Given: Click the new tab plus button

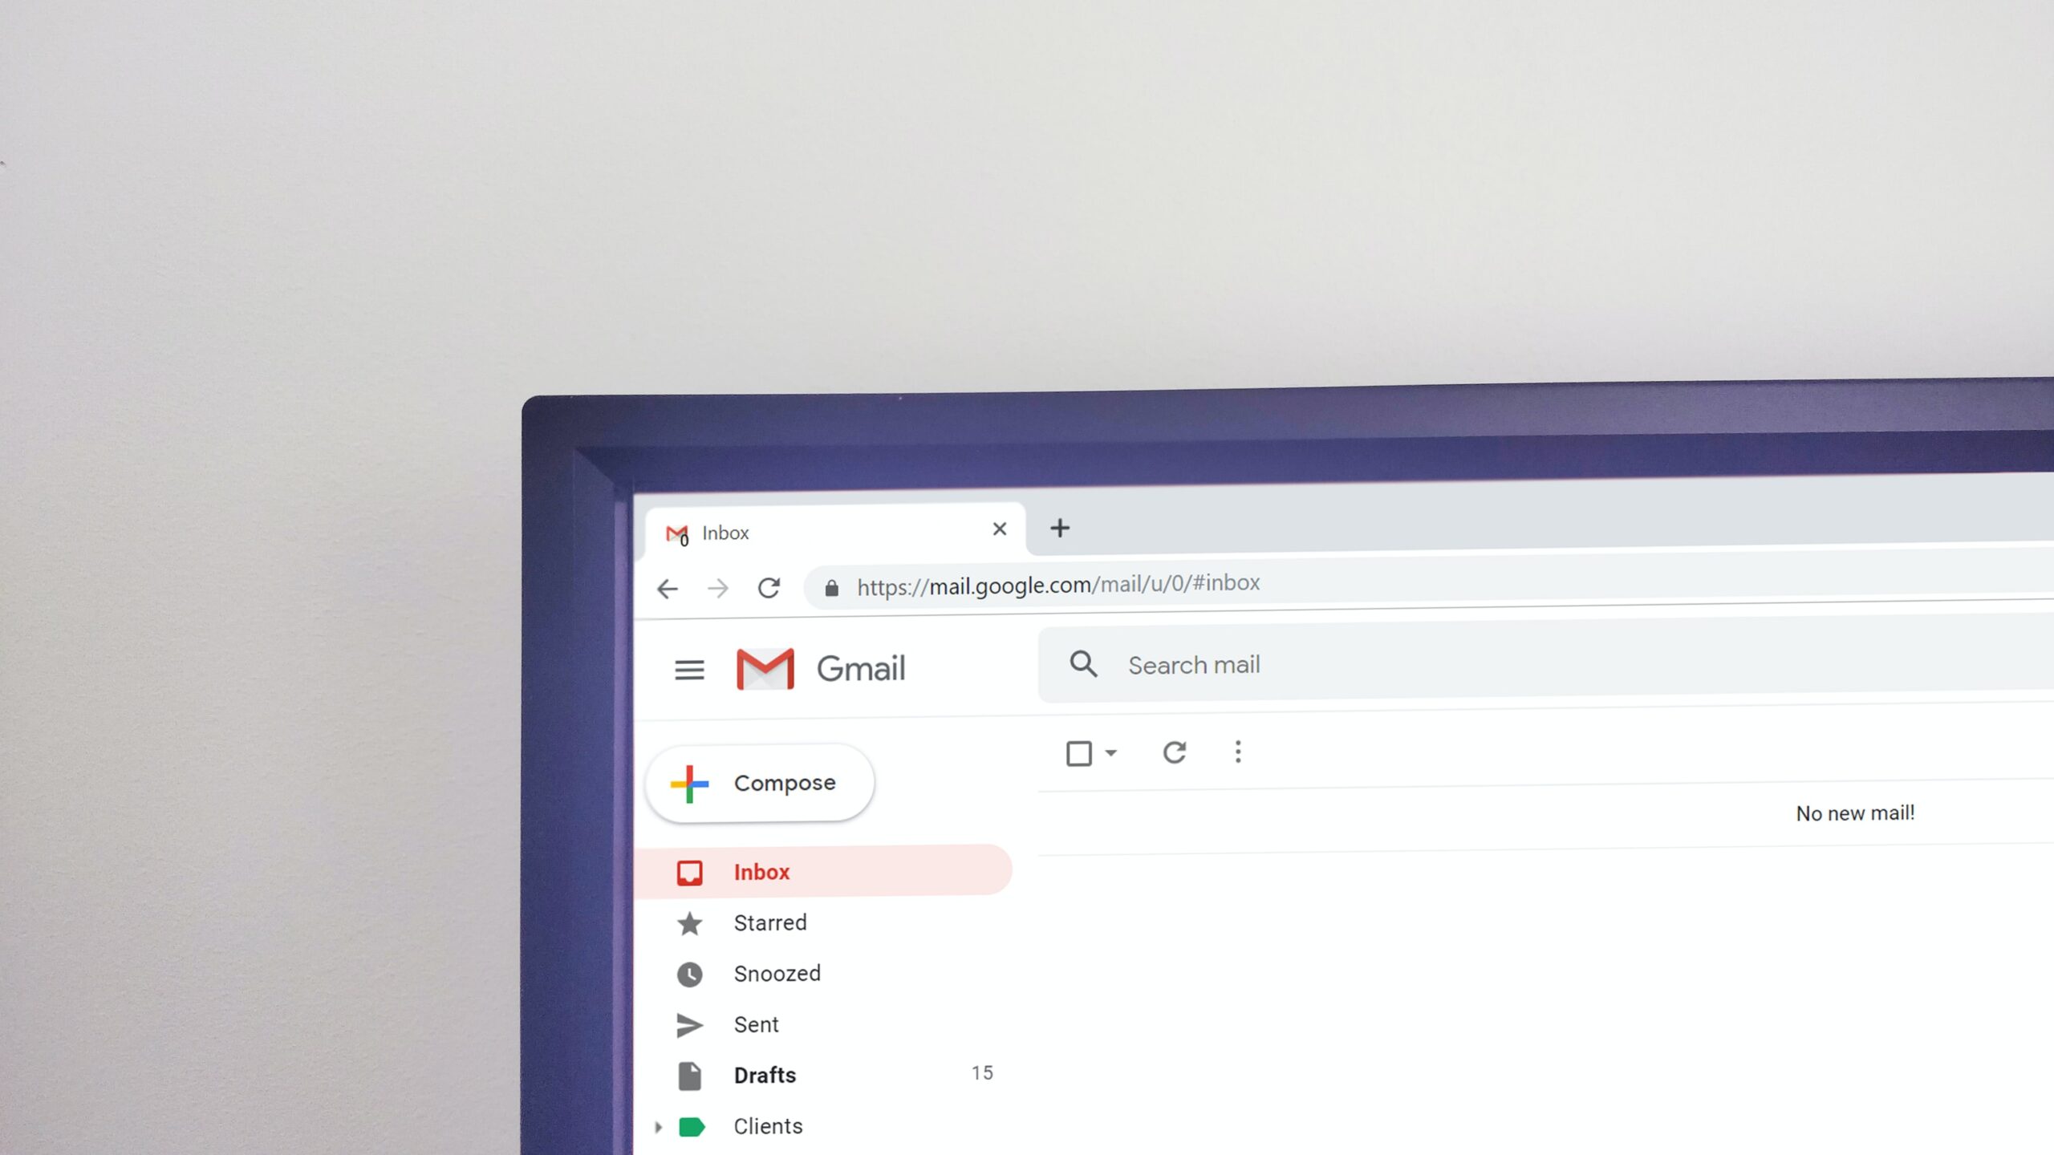Looking at the screenshot, I should click(x=1061, y=529).
